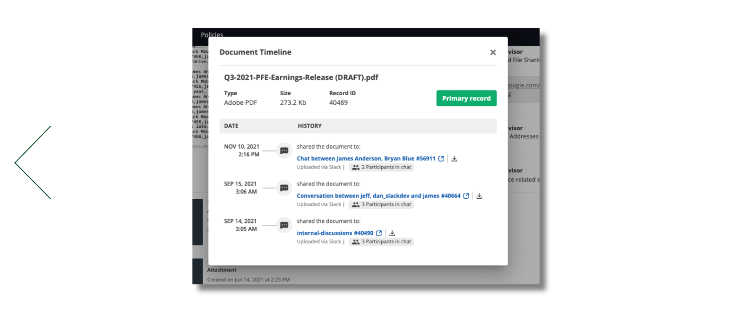This screenshot has height=325, width=744.
Task: Select the size value 273.2 Kb
Action: (293, 103)
